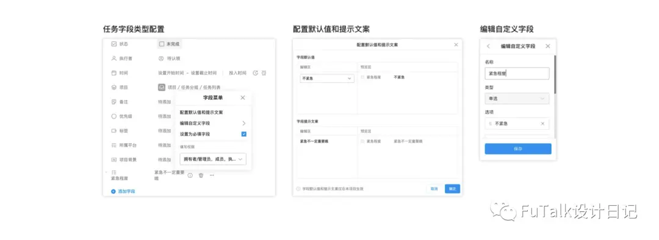Viewport: 659px width, 240px height.
Task: Remove the 不紧急 option with its X
Action: [542, 124]
